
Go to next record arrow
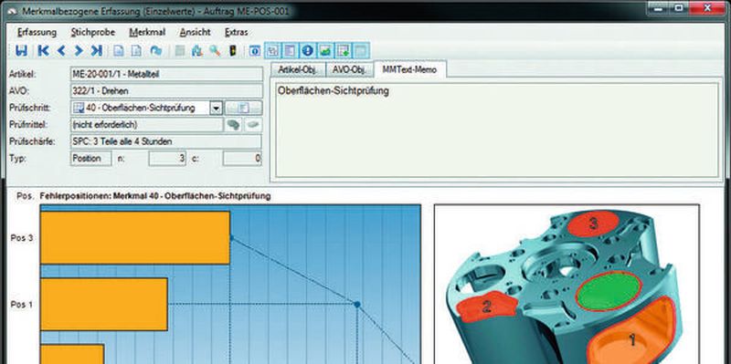click(79, 51)
